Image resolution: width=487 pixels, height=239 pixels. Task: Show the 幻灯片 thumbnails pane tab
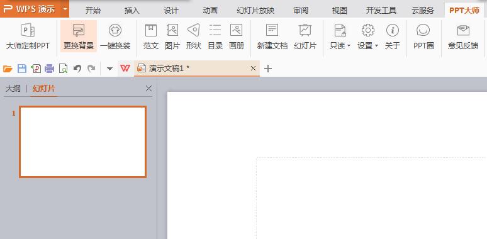(44, 89)
